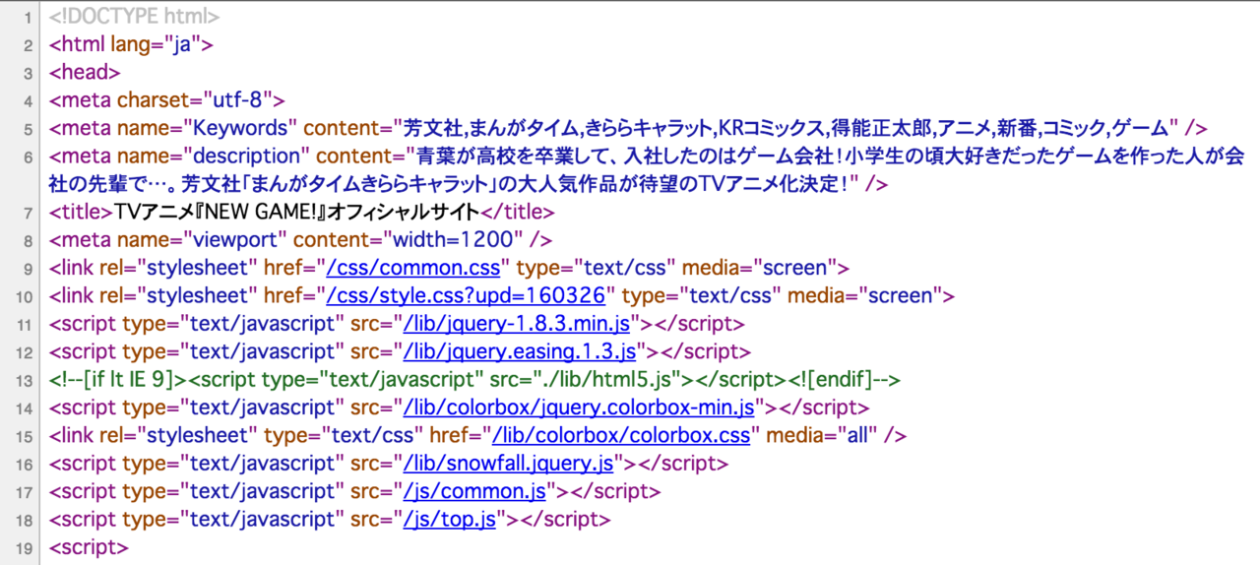Click the ./lib/html5.js conditional comment line
Viewport: 1260px width, 565px height.
pyautogui.click(x=475, y=380)
